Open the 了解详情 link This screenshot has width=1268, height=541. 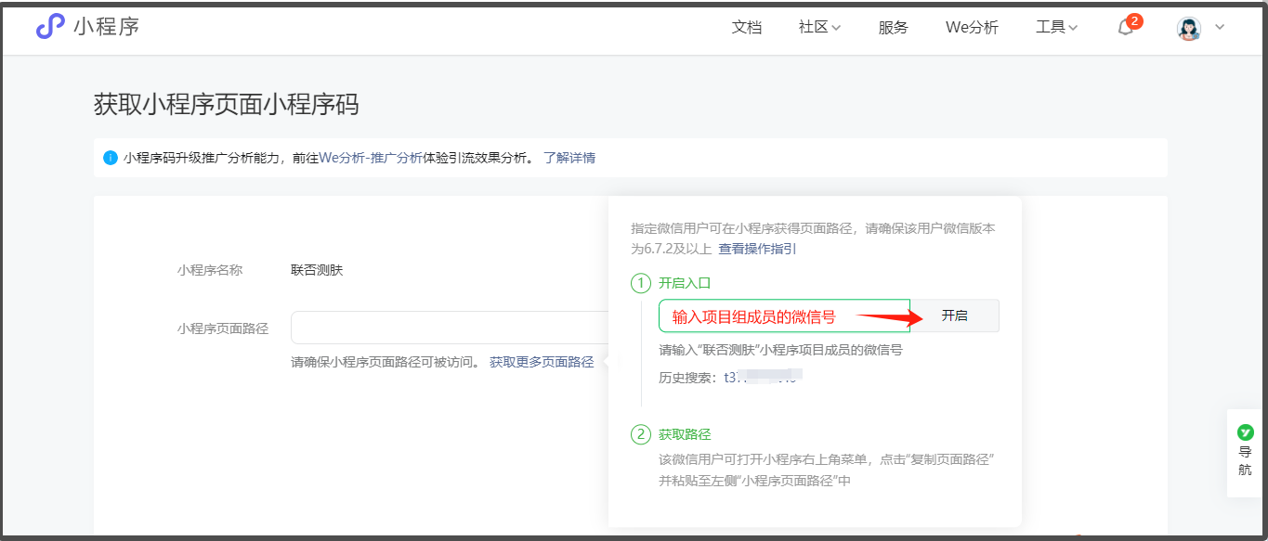coord(569,158)
